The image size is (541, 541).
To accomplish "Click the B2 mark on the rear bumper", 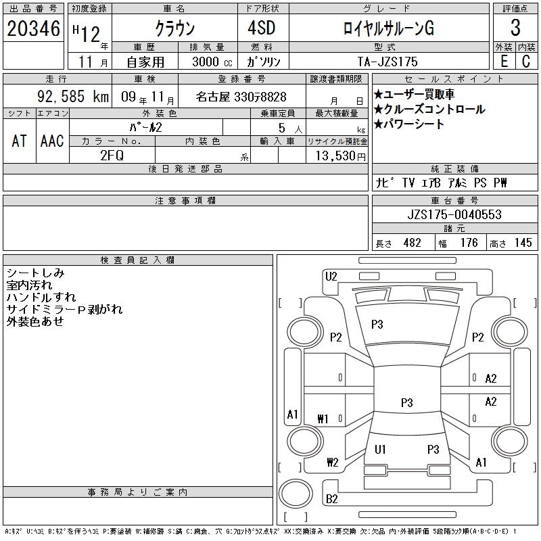I will click(x=331, y=499).
